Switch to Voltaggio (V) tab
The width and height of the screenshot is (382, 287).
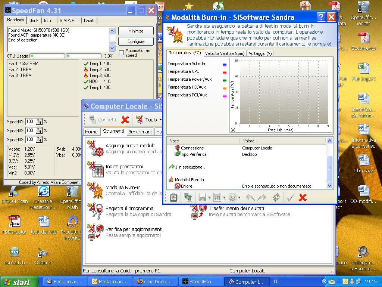(x=260, y=53)
